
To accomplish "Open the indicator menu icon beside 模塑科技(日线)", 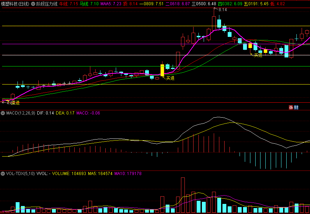I will click(x=33, y=4).
